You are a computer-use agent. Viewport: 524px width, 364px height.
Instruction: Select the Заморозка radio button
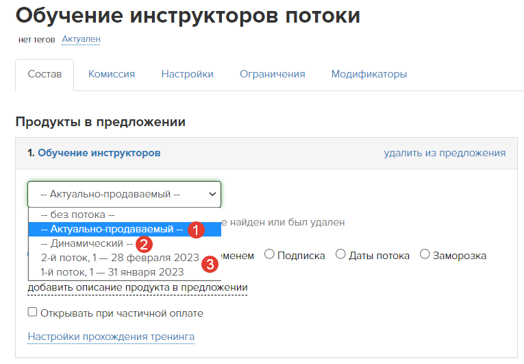[x=425, y=254]
